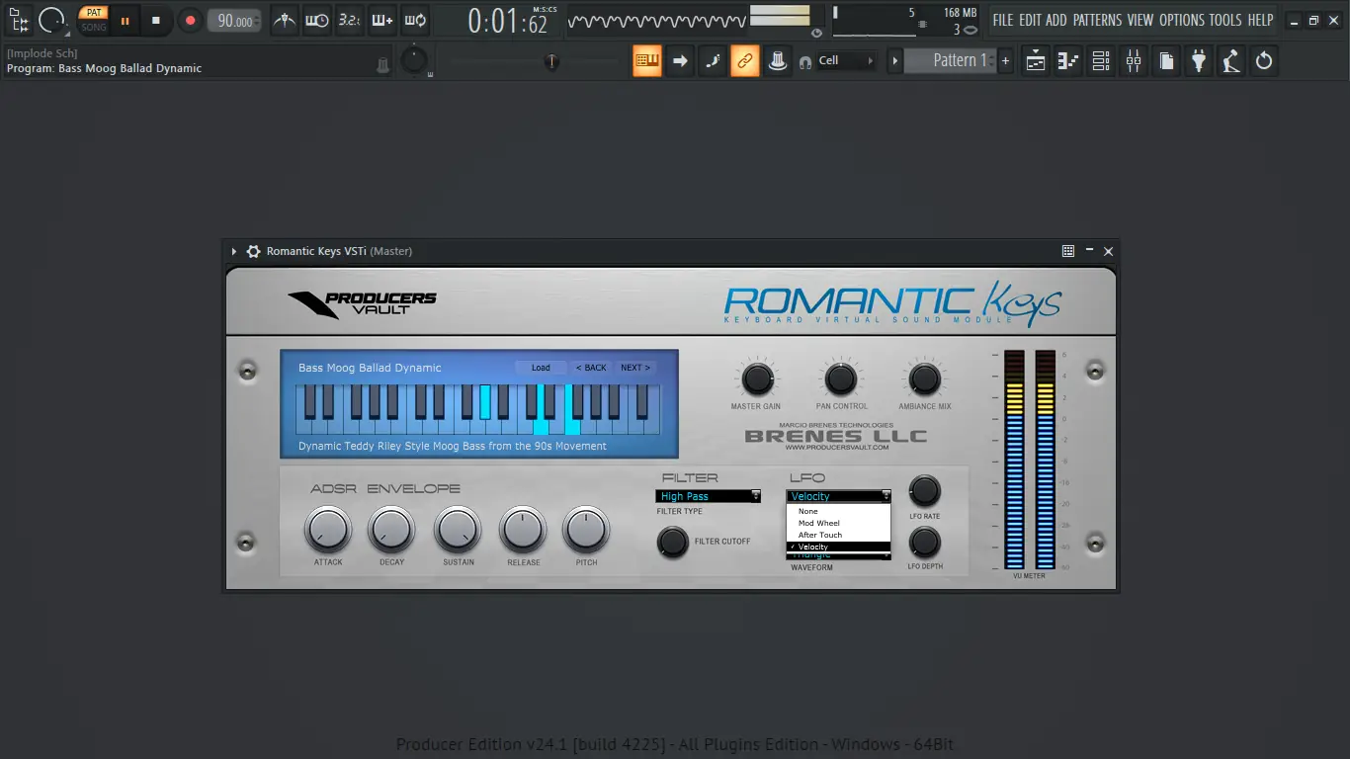Click the undo history circular arrow icon
Viewport: 1350px width, 759px height.
1263,61
